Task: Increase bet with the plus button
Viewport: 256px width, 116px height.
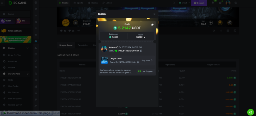Action: click(x=211, y=23)
